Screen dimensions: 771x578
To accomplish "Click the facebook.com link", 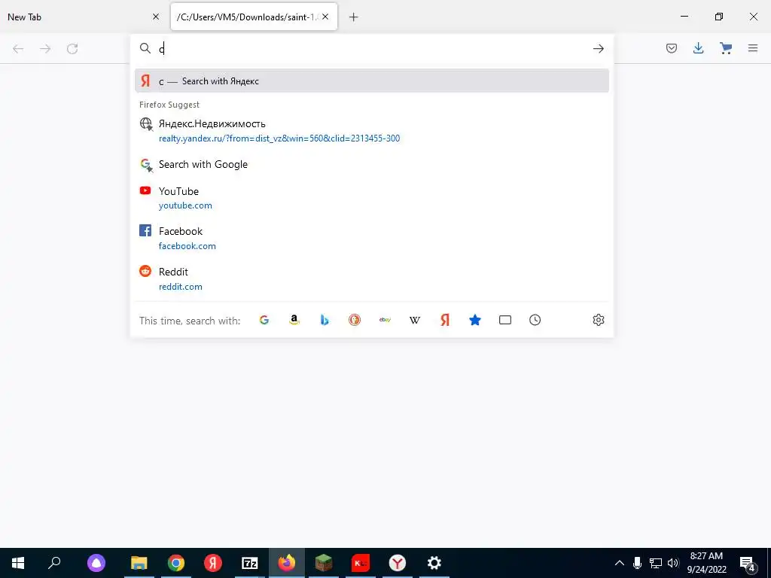I will point(187,246).
